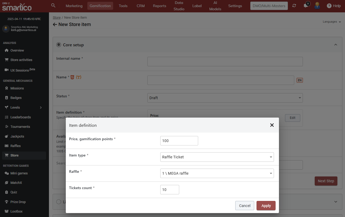Click the refresh icon in the header
This screenshot has height=217, width=345.
[294, 6]
